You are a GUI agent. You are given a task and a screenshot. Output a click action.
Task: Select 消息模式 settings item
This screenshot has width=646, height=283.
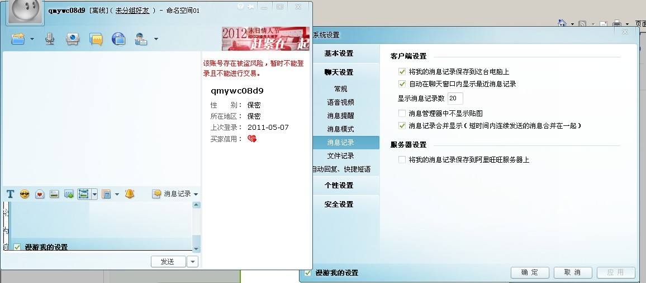coord(341,129)
